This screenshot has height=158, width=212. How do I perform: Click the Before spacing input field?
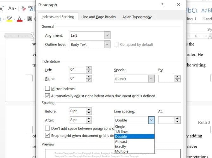(x=78, y=111)
